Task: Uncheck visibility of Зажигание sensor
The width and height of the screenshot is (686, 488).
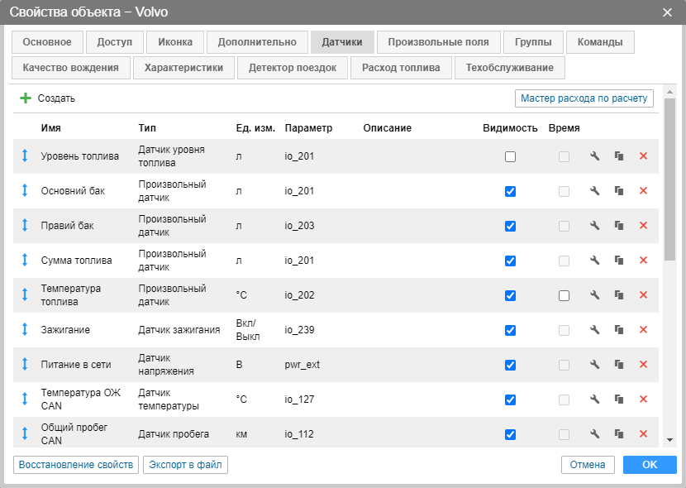Action: coord(510,330)
